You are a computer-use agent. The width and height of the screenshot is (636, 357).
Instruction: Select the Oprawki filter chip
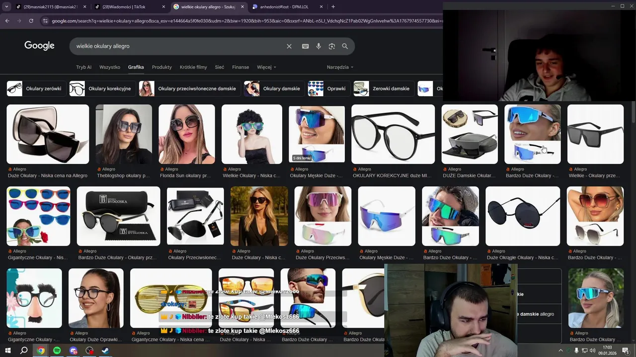(328, 89)
